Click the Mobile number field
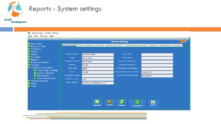This screenshot has width=221, height=124. coord(98,79)
